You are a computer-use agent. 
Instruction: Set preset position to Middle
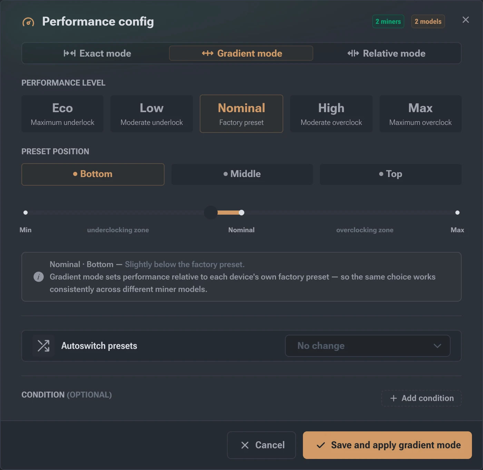[x=242, y=174]
